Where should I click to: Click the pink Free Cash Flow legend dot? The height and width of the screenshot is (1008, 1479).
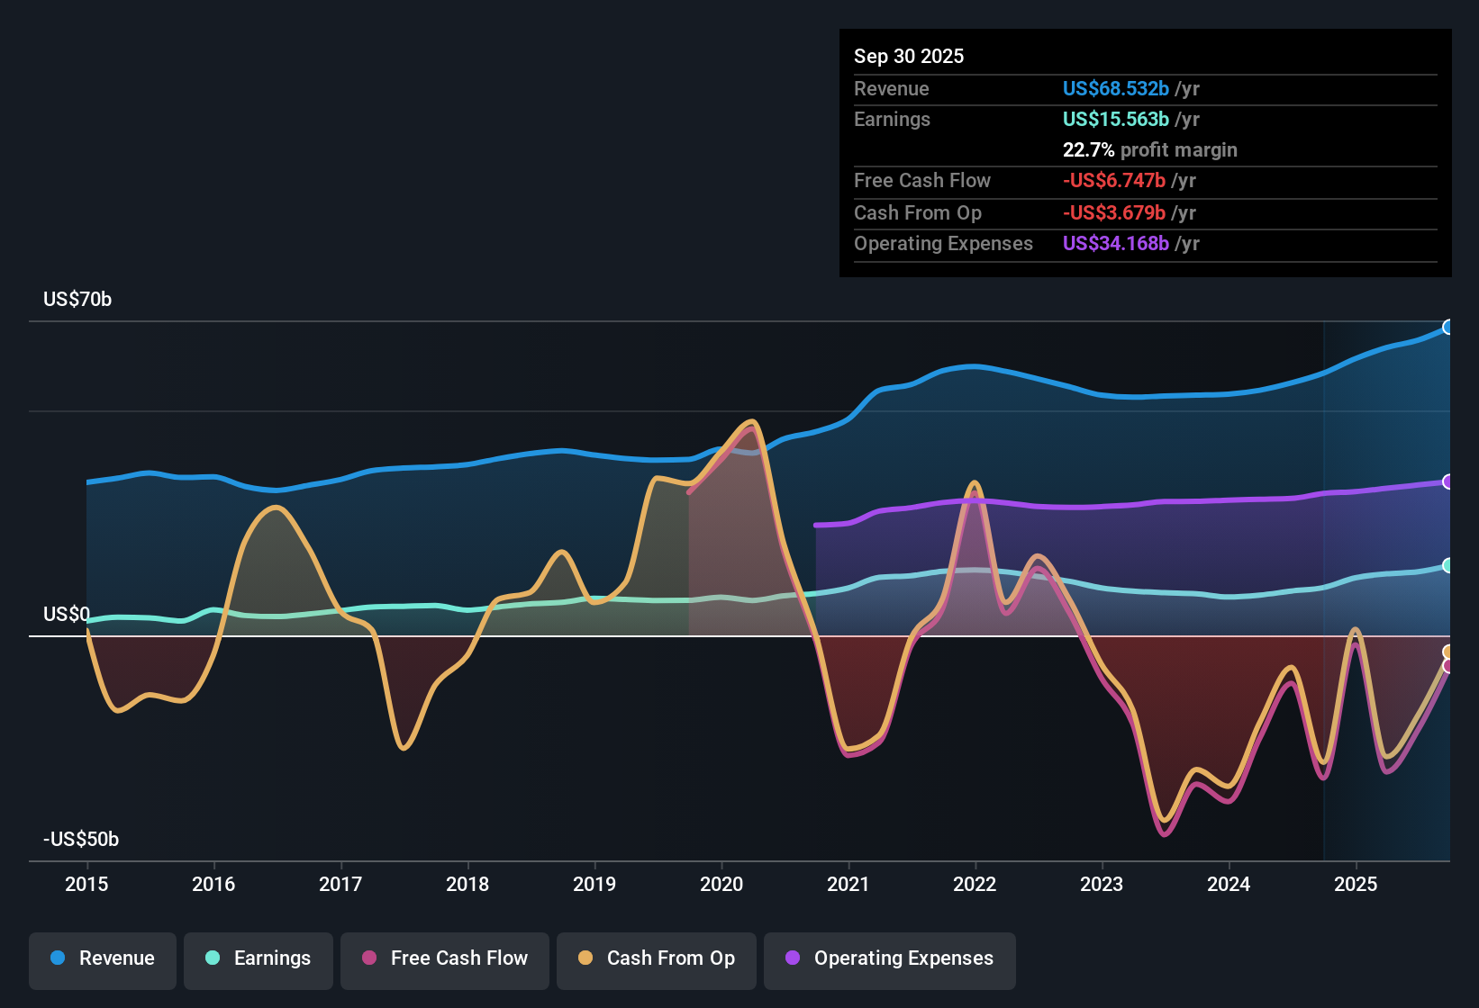pyautogui.click(x=368, y=958)
